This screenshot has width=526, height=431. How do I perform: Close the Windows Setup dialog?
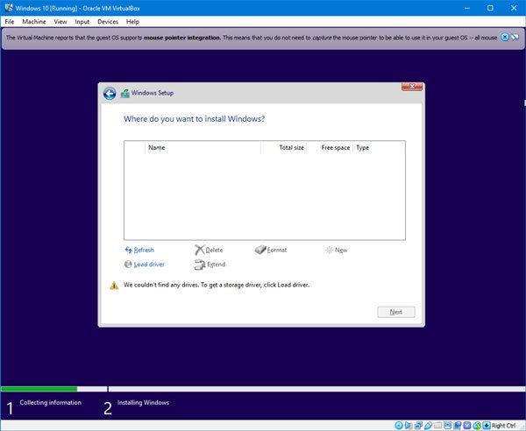tap(412, 87)
